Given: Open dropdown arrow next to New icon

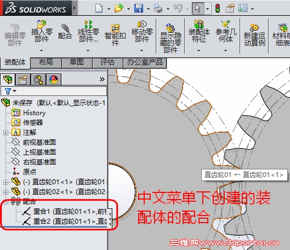Looking at the screenshot, I should (x=109, y=9).
